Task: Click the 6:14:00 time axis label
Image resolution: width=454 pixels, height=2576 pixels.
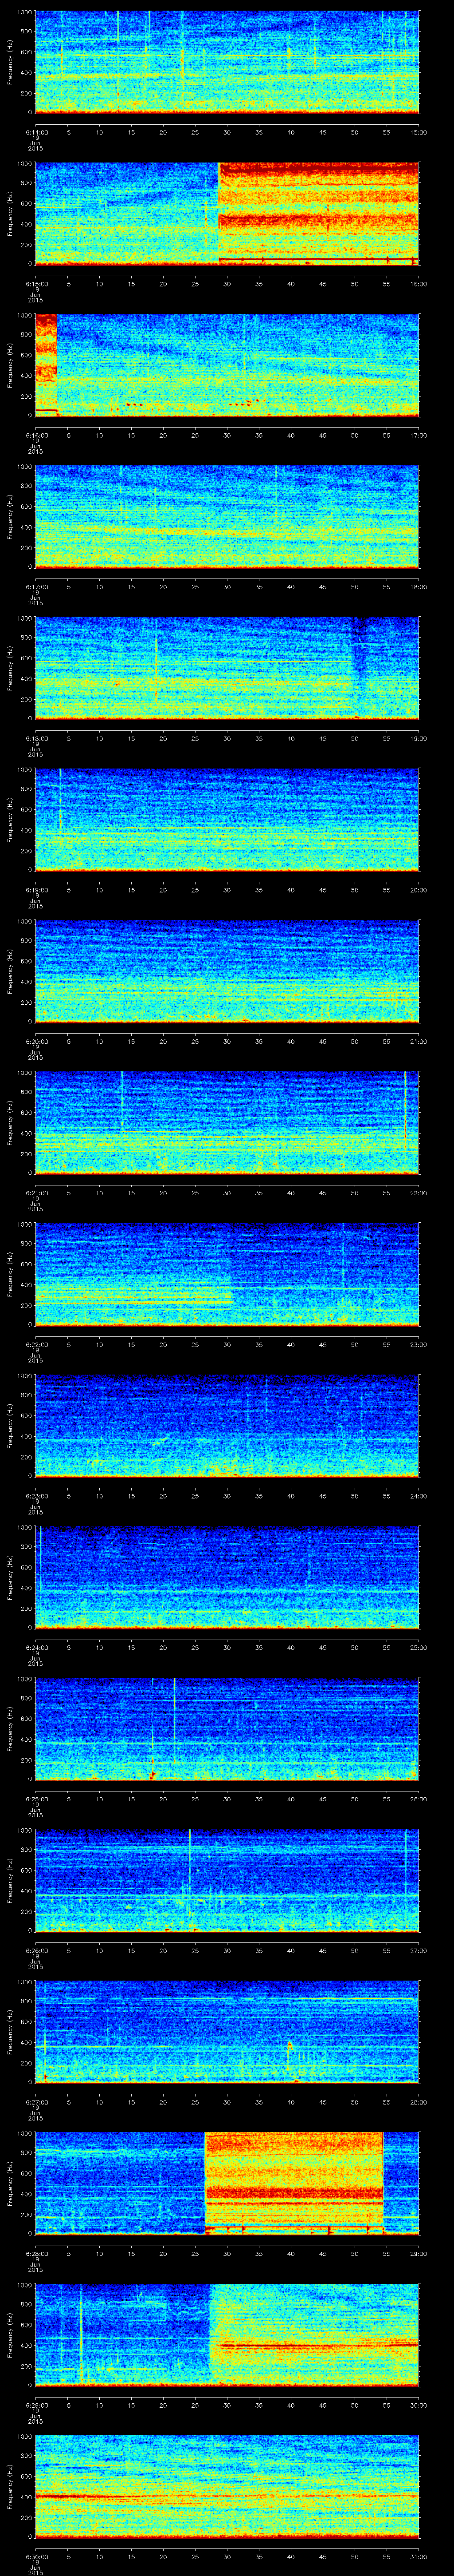Action: (36, 132)
